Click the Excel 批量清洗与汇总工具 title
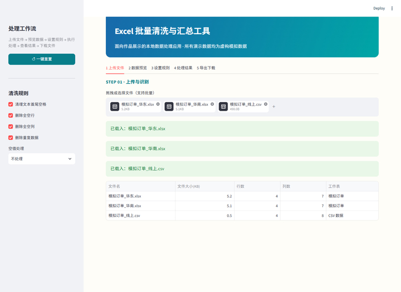Viewport: 401px width, 292px height. [x=162, y=31]
